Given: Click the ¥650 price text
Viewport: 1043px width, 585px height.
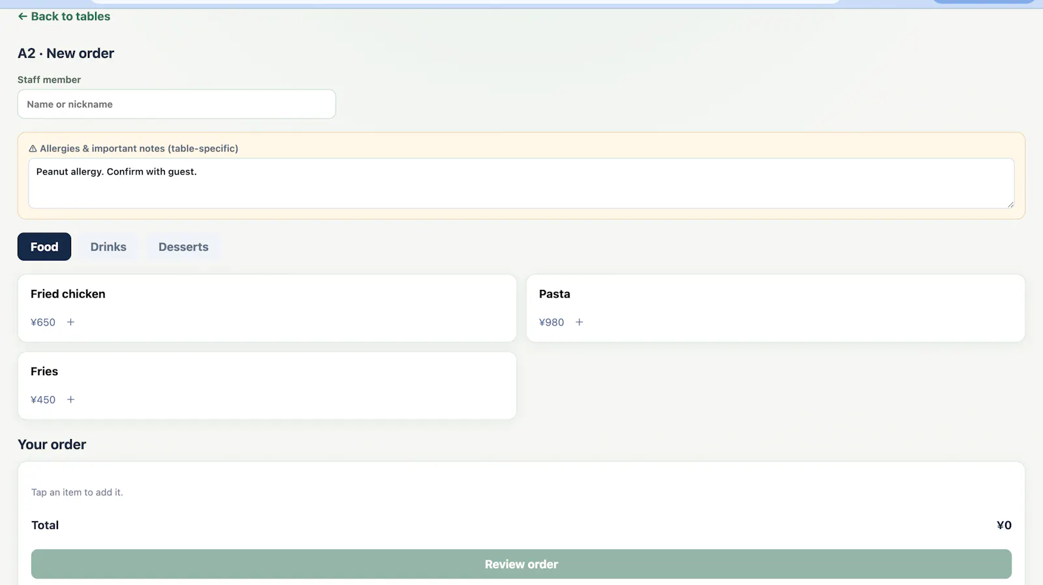Looking at the screenshot, I should tap(43, 322).
